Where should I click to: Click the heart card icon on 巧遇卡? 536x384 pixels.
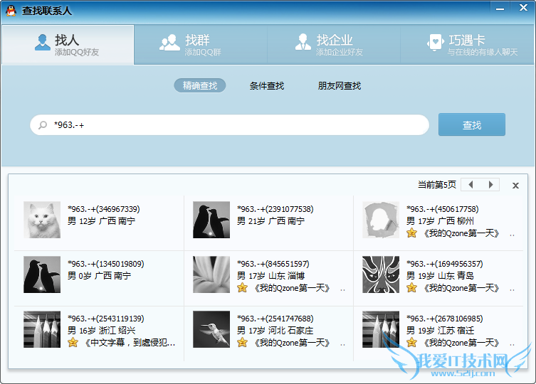435,43
